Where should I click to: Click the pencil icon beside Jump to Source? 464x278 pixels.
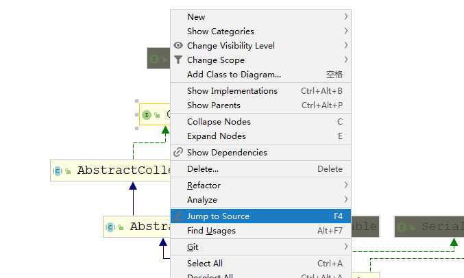tap(178, 216)
